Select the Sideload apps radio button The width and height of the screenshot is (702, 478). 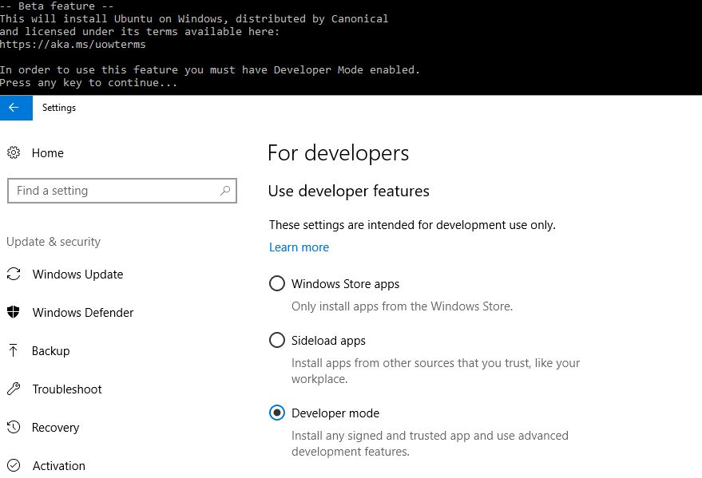[x=277, y=341]
